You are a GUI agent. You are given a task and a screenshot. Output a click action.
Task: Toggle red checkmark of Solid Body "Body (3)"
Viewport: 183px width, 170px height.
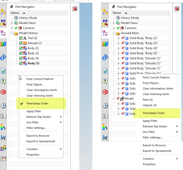tap(123, 43)
